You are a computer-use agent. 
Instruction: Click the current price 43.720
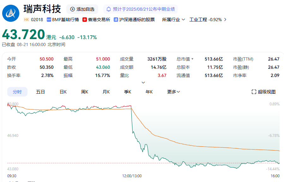23,34
